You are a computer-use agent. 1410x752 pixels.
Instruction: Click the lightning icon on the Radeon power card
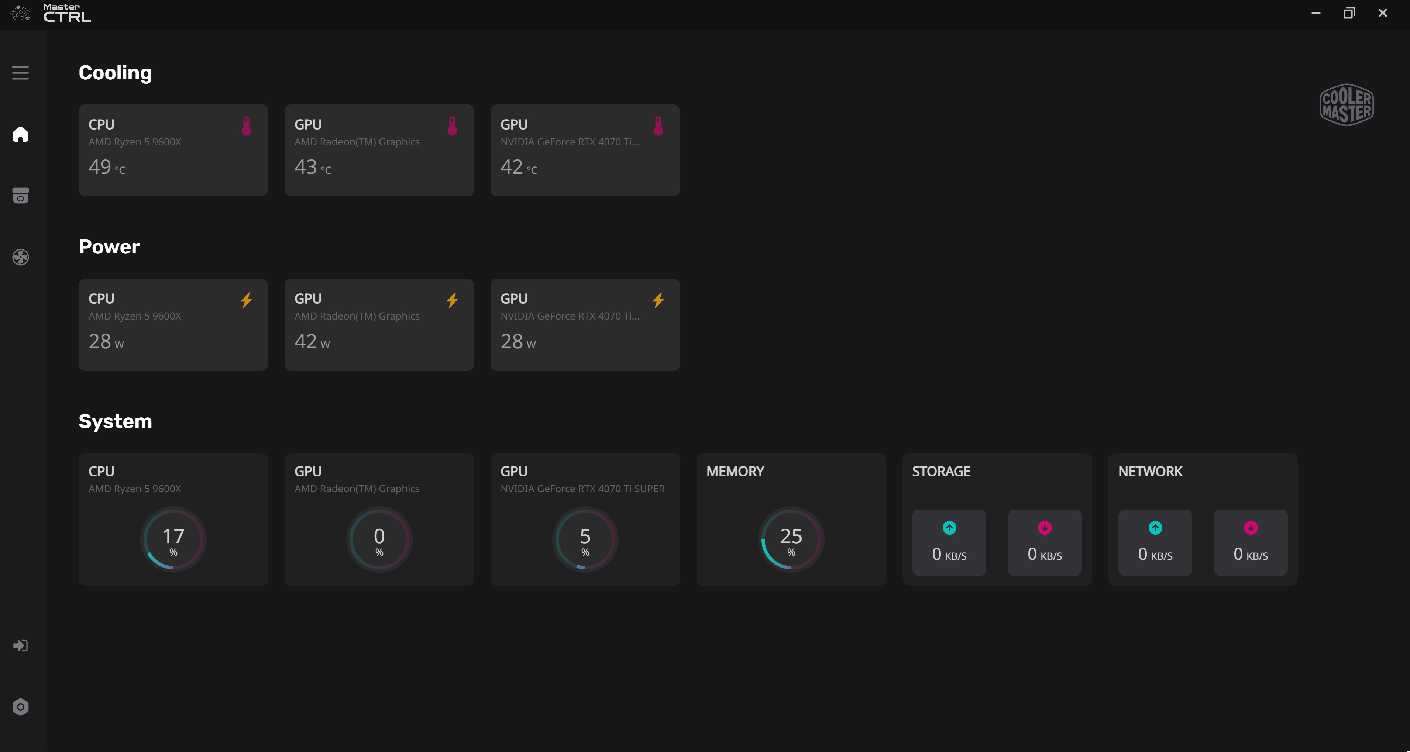pos(452,300)
